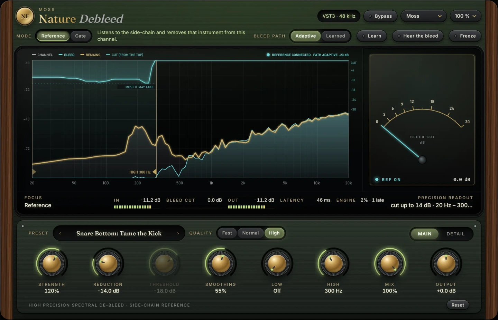Click the low-cut triangle handle on the graph's left edge
This screenshot has width=498, height=320.
(34, 172)
